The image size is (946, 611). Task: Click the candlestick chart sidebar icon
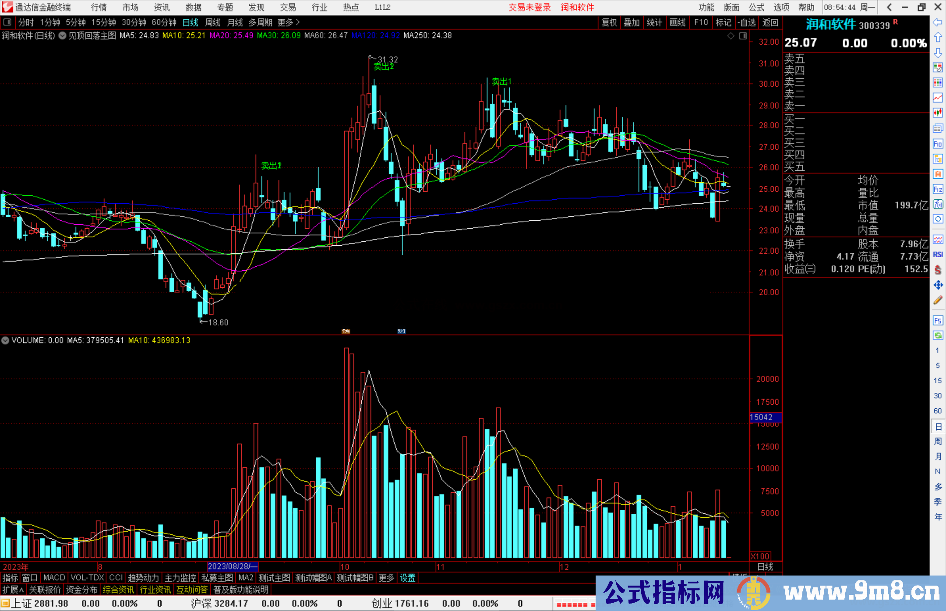[x=938, y=113]
